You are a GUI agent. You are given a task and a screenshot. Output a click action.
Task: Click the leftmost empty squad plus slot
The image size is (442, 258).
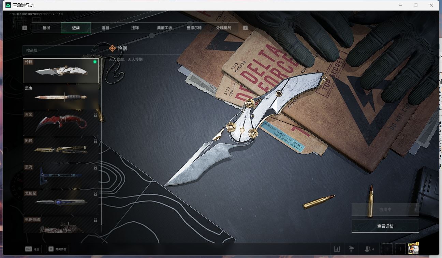387,249
